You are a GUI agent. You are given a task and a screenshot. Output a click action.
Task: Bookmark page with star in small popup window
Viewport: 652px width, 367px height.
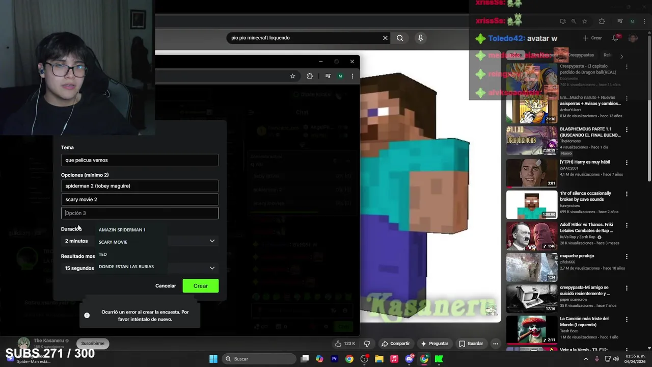point(292,76)
